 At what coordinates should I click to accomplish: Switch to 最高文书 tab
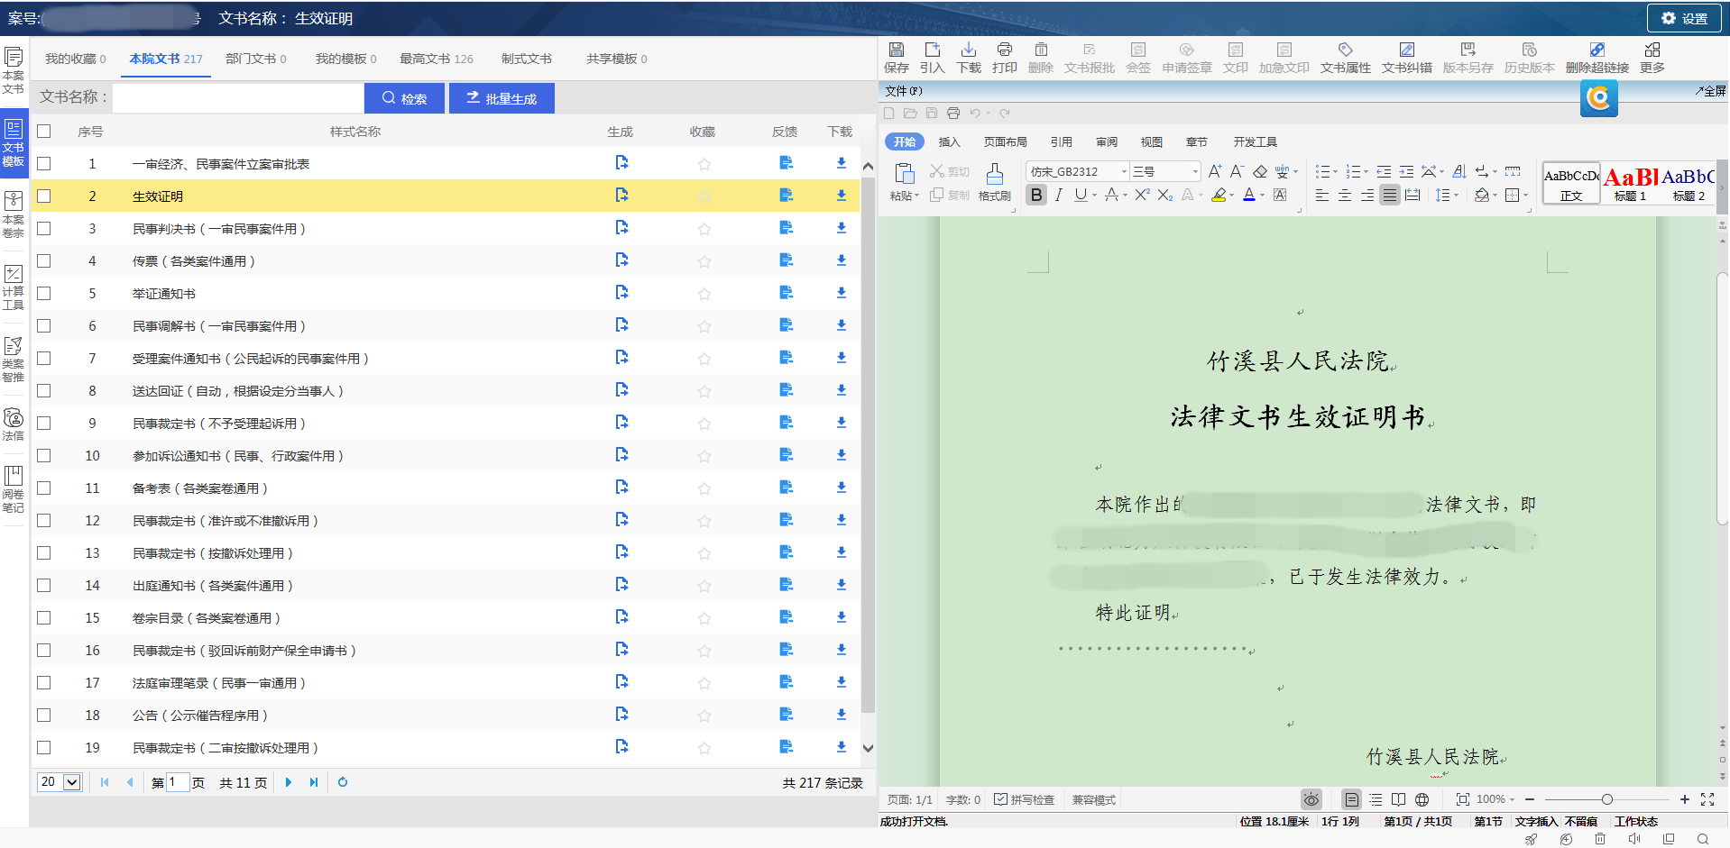[x=436, y=59]
